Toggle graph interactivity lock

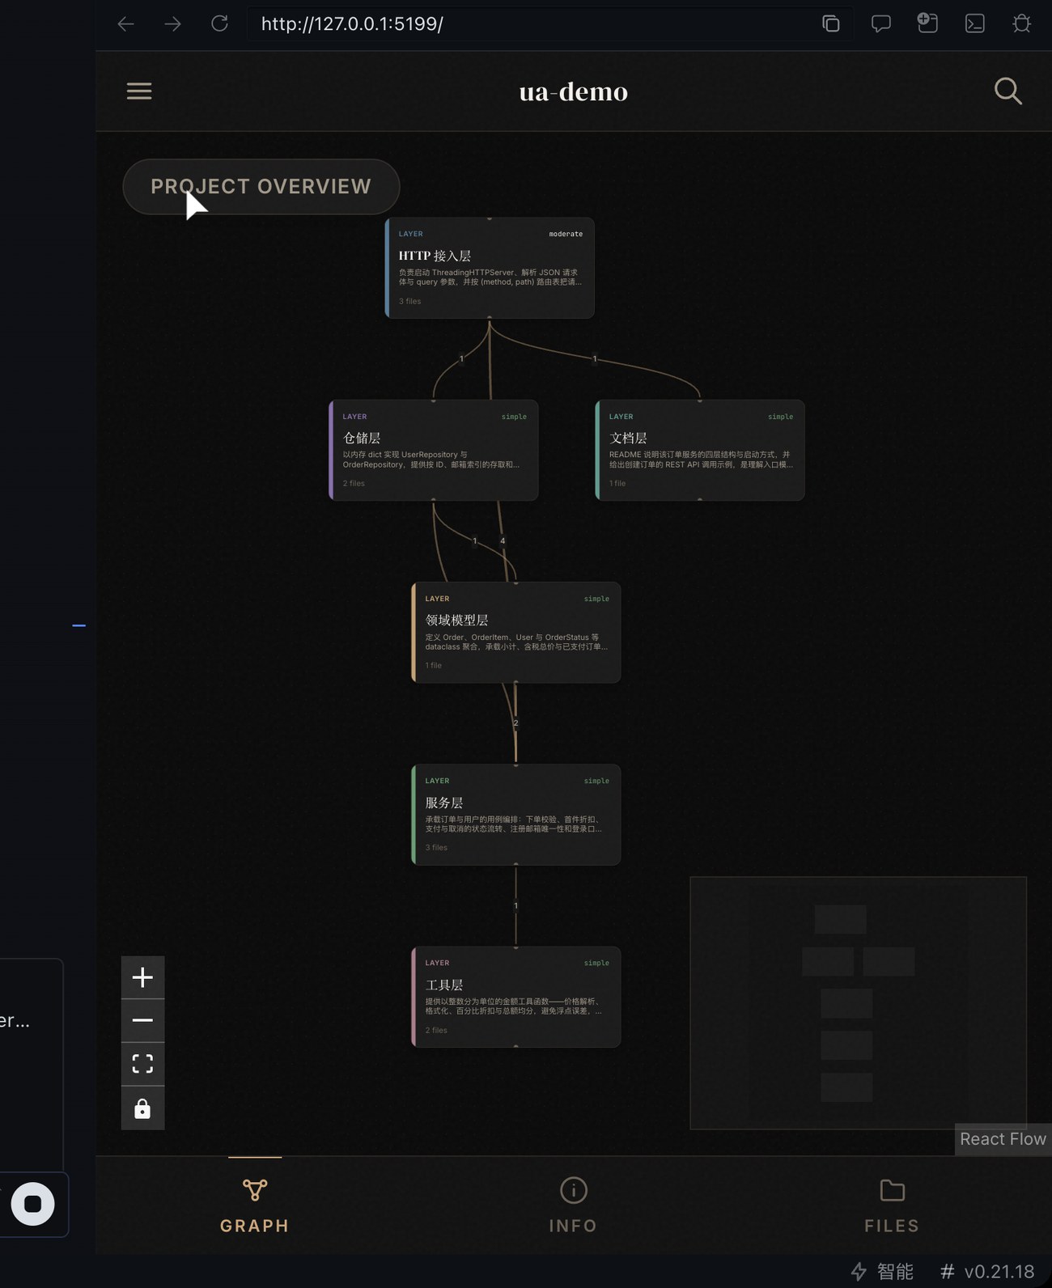(142, 1108)
